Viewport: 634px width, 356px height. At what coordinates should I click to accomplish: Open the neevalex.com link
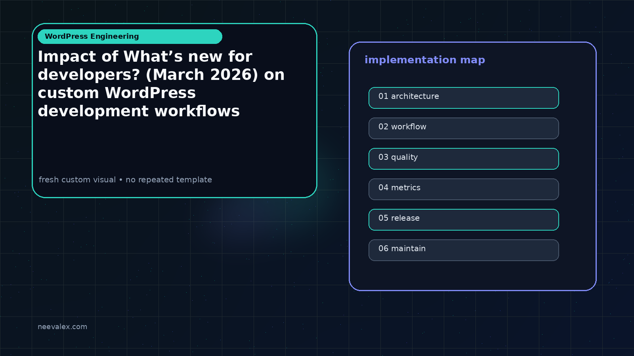click(62, 327)
